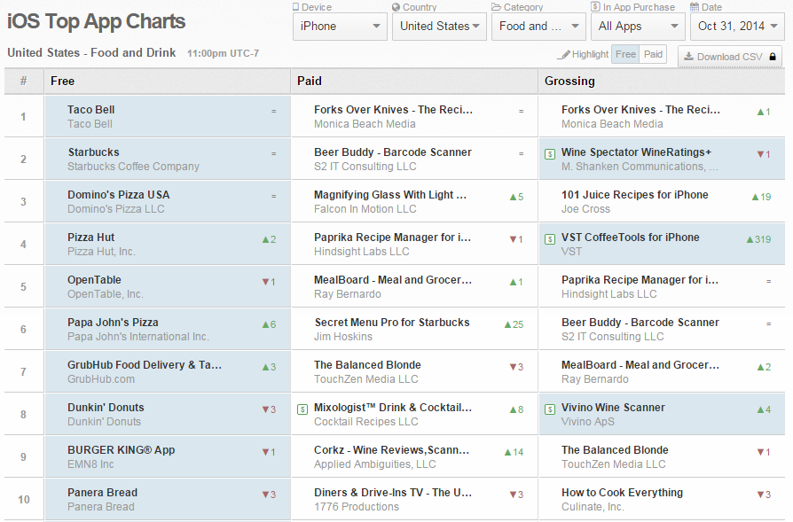Click the in-app purchase icon beside Mixologist Drink & Cocktail
The width and height of the screenshot is (793, 522).
[302, 409]
